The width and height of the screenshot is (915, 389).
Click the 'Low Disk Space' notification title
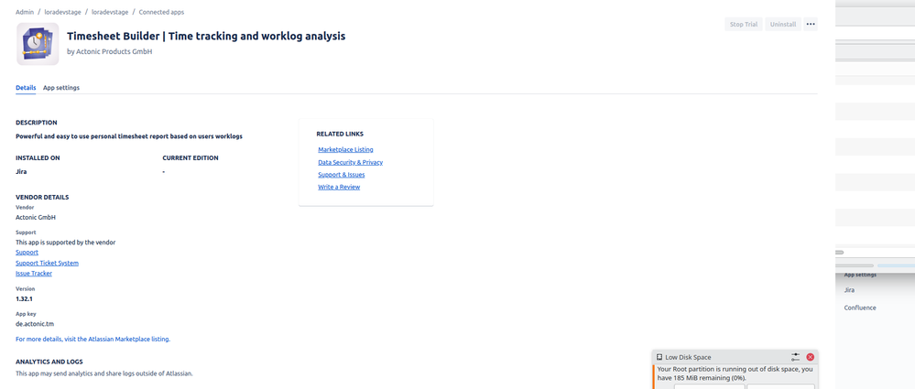(x=688, y=357)
